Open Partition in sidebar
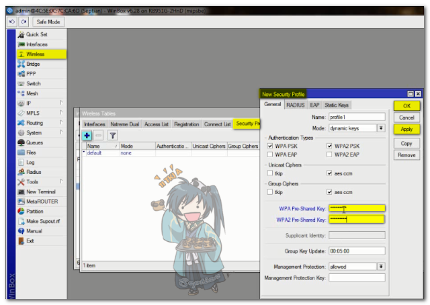This screenshot has height=305, width=430. tap(42, 212)
